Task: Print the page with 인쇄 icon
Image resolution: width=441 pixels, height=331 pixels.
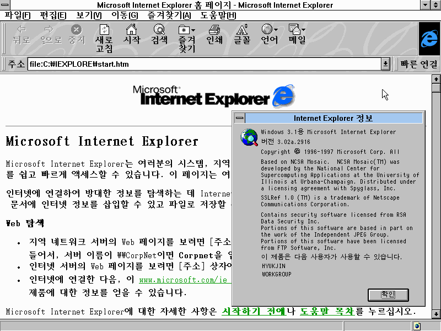Action: pyautogui.click(x=214, y=30)
